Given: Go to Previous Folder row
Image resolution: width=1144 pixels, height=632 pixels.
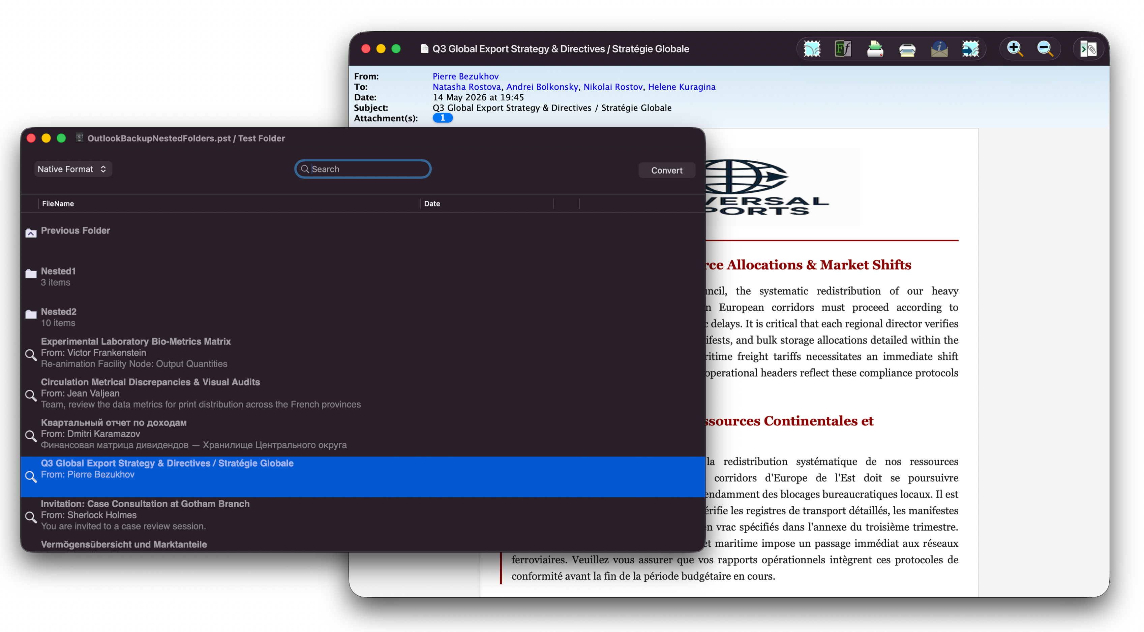Looking at the screenshot, I should [x=363, y=233].
